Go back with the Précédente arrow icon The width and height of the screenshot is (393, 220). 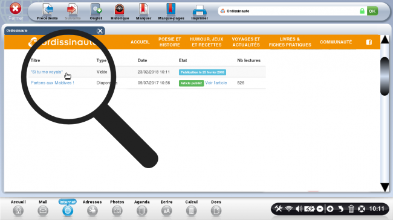(x=47, y=10)
